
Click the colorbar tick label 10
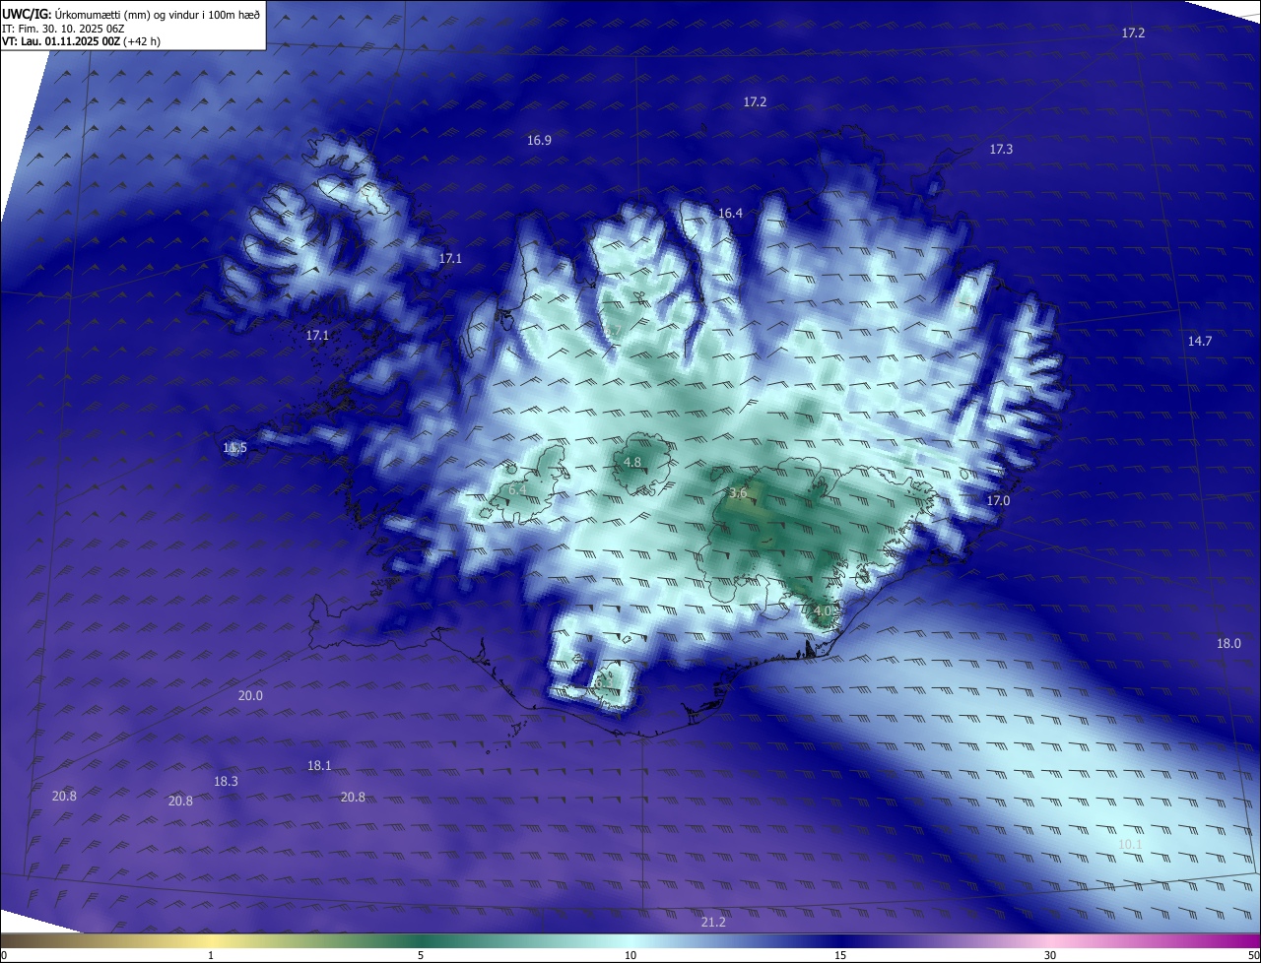[x=630, y=956]
